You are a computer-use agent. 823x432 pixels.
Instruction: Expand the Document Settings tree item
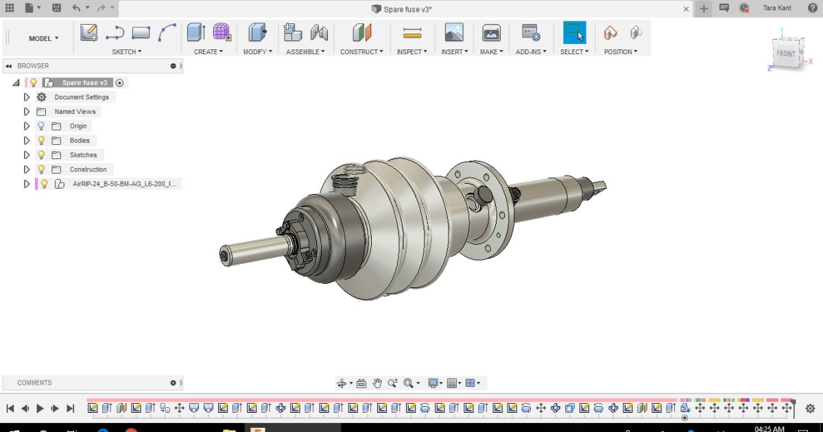point(27,97)
